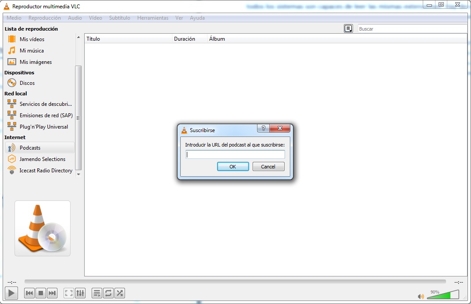Change playlist view mode icon

click(x=348, y=29)
